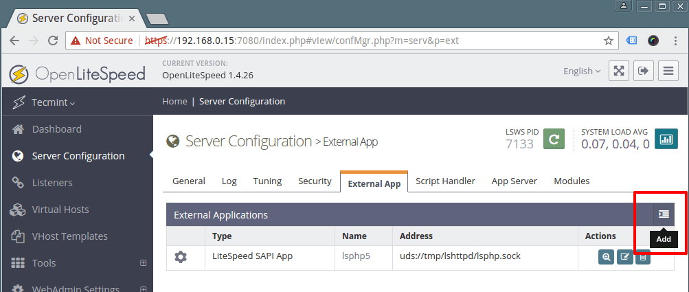Expand the Tecmint user dropdown
Image resolution: width=689 pixels, height=292 pixels.
pos(53,102)
